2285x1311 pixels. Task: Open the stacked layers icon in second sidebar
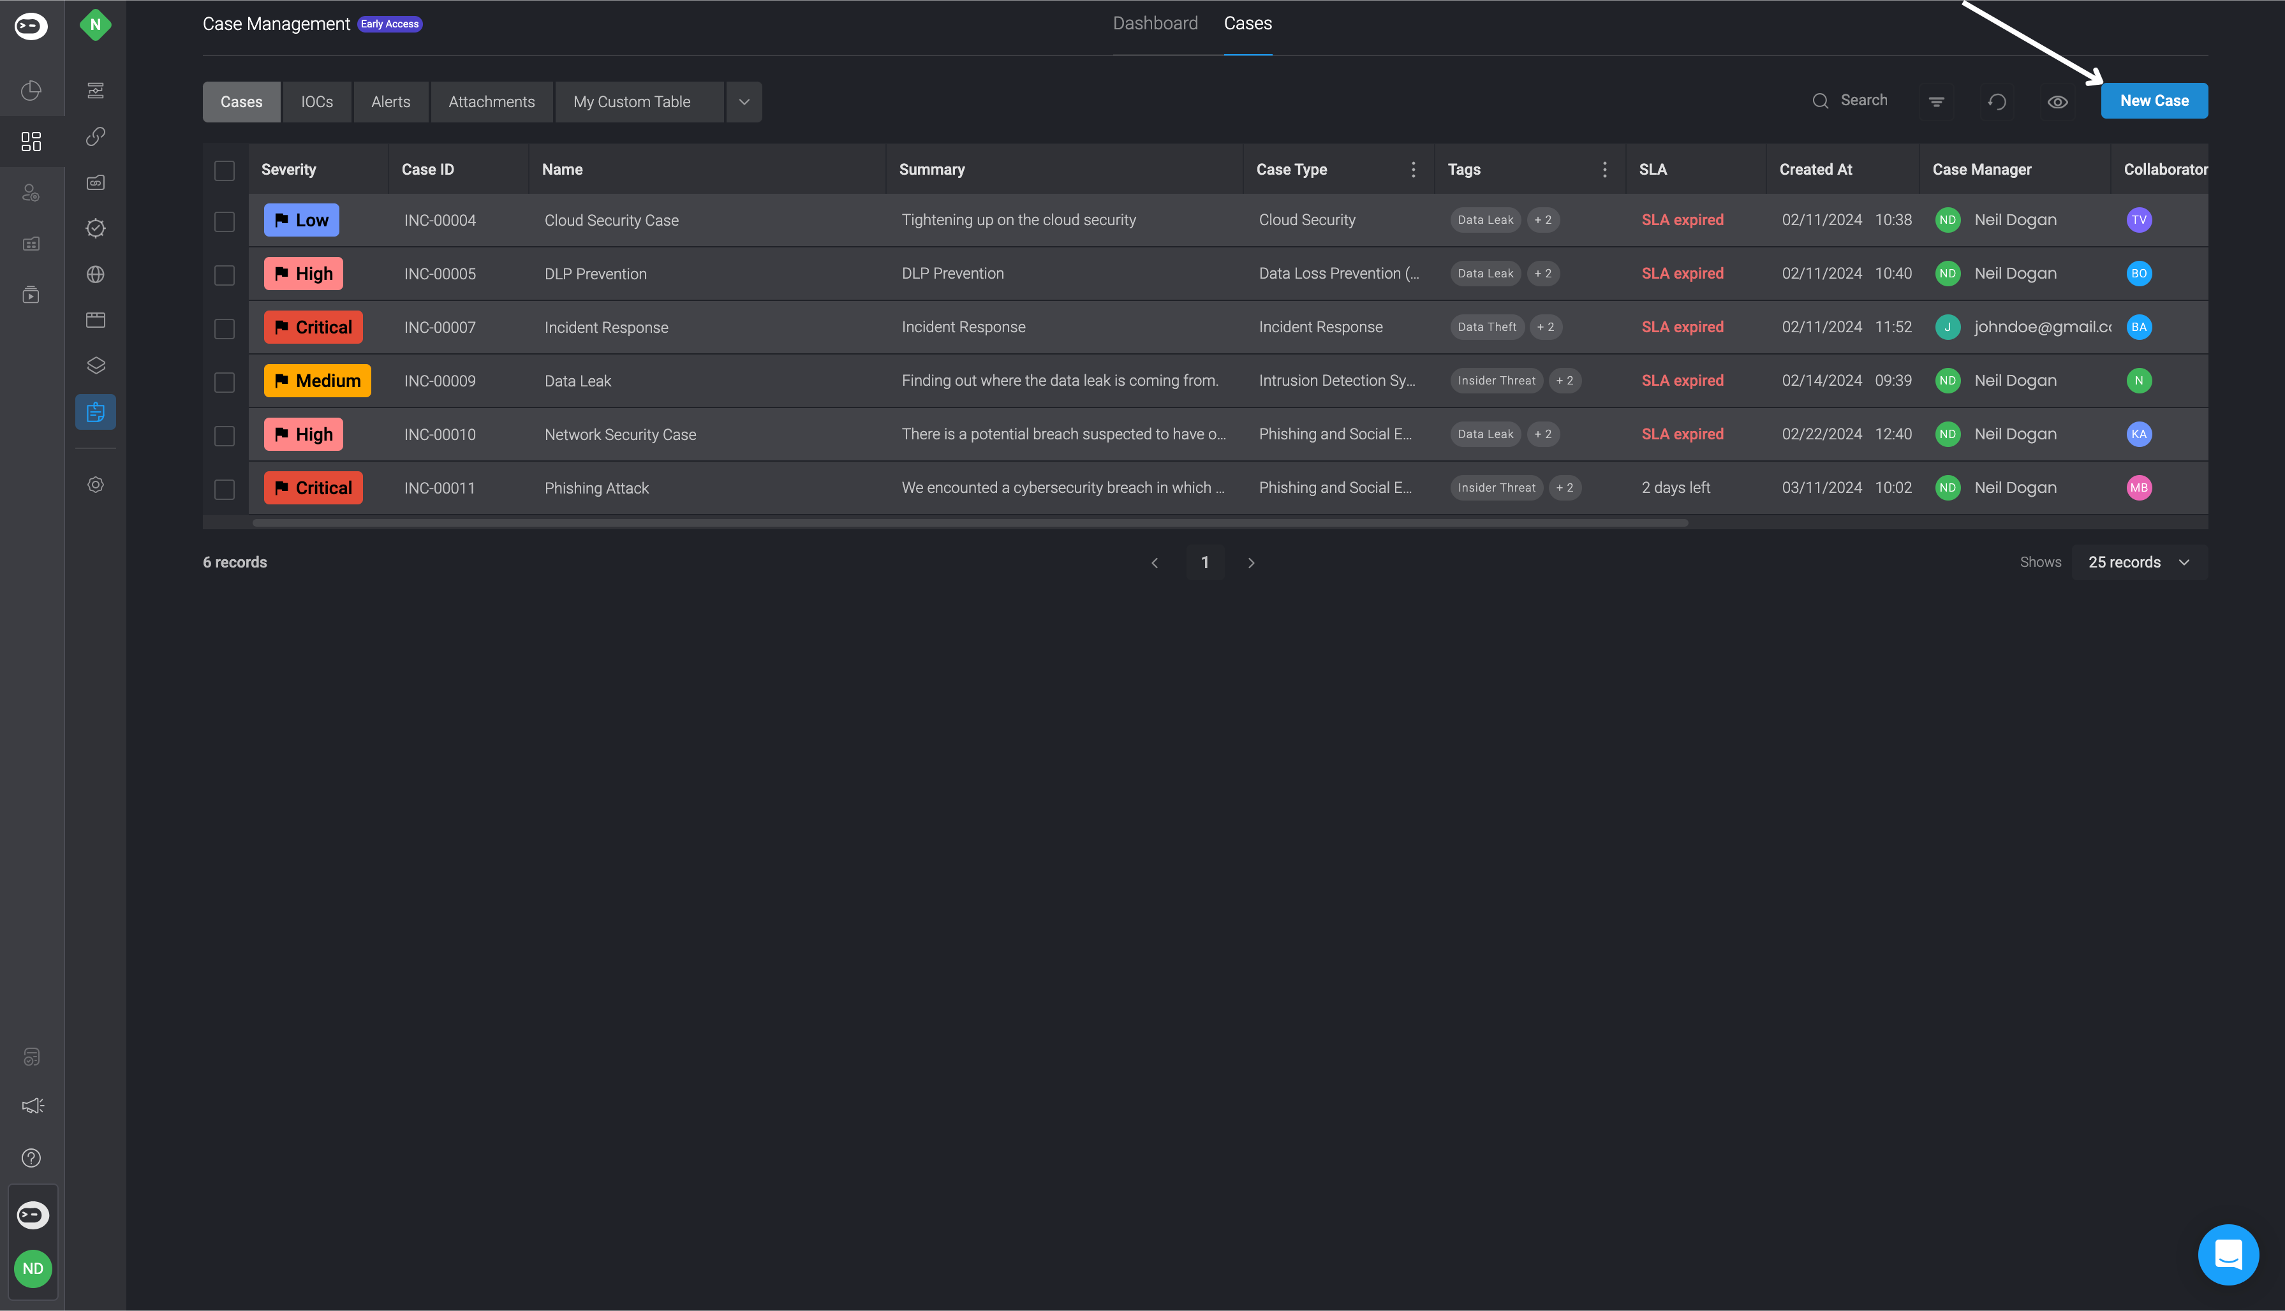click(96, 365)
